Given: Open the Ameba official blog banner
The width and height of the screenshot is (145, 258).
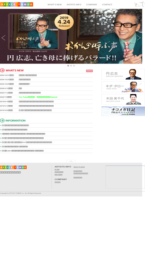Looking at the screenshot, I should point(123,111).
